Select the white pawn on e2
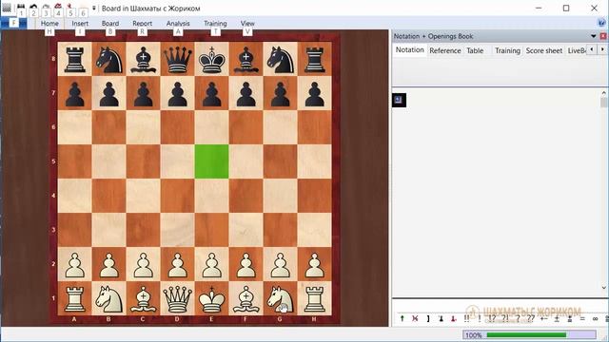The height and width of the screenshot is (342, 609). pos(211,265)
